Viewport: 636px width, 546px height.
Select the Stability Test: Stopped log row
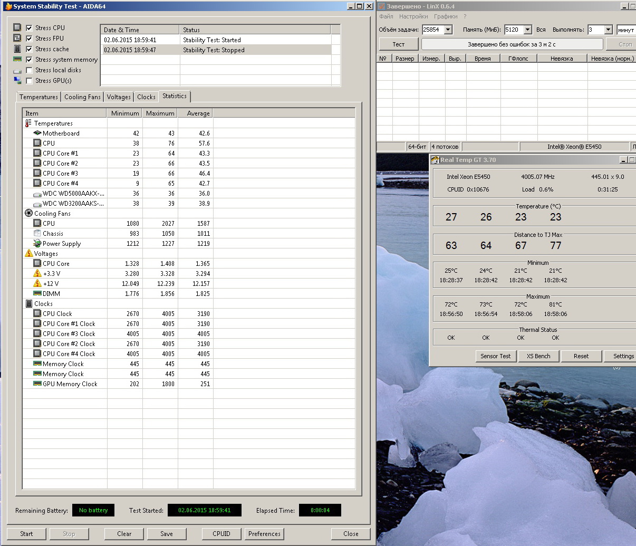pyautogui.click(x=216, y=50)
